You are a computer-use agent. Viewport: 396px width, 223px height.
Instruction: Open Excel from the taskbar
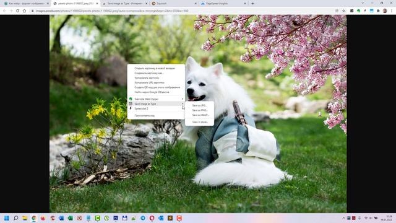(70, 218)
